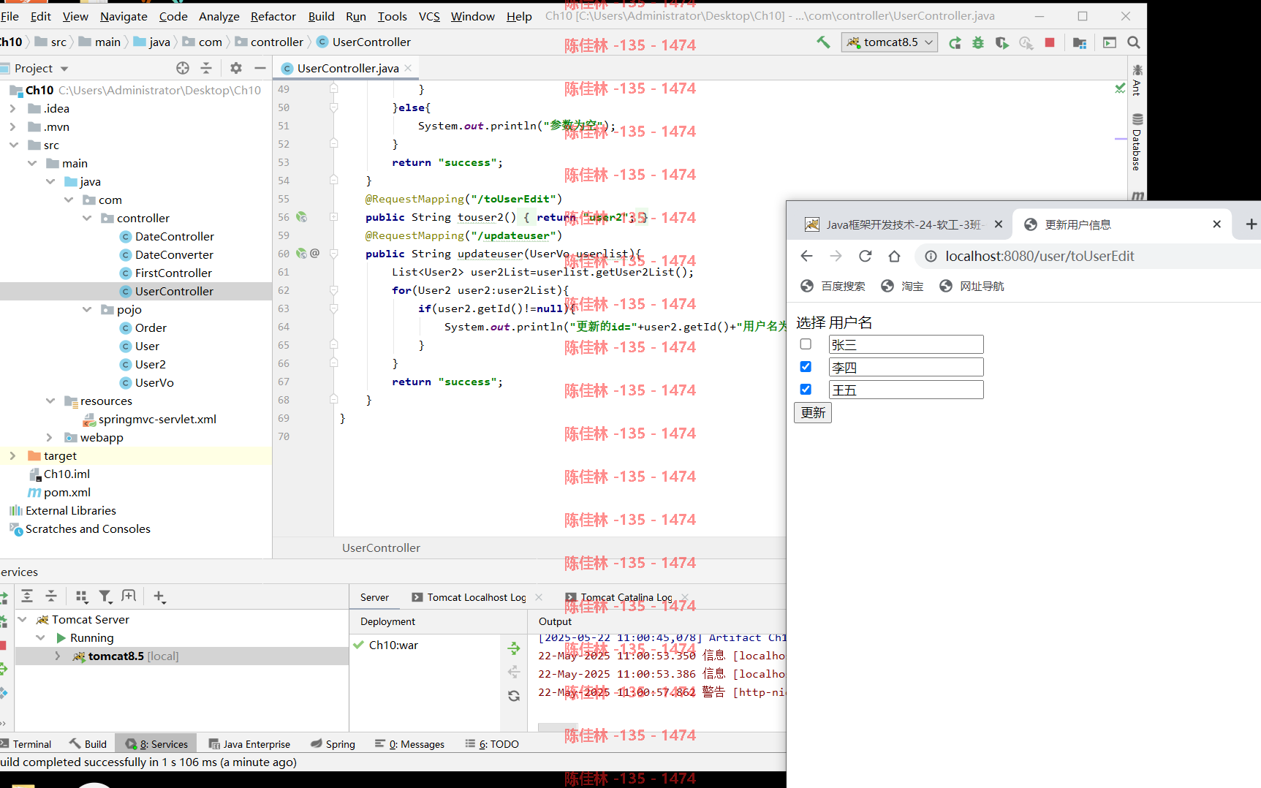Open browser home page icon
The height and width of the screenshot is (788, 1261).
(x=894, y=256)
